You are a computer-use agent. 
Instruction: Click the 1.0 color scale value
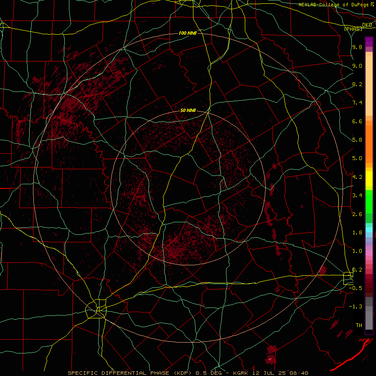357,251
